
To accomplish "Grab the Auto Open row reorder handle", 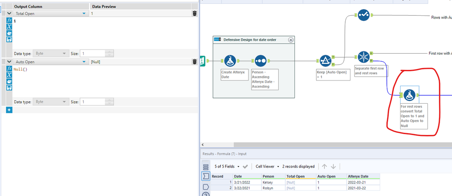I will pyautogui.click(x=3, y=61).
